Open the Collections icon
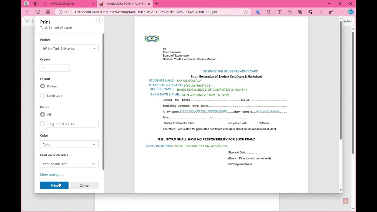 pyautogui.click(x=300, y=12)
